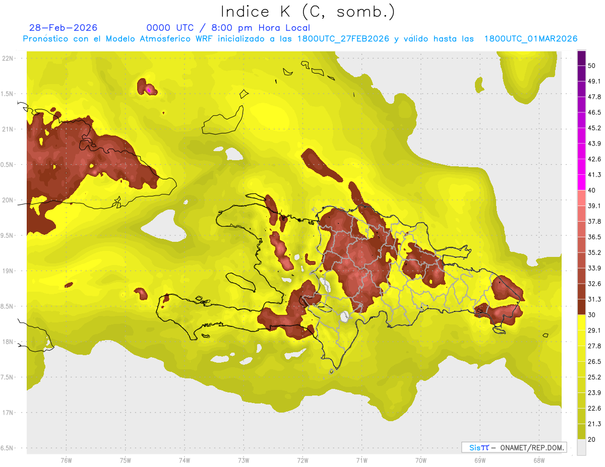Click the colorbar value "45.2"
Screen dimensions: 605x467
point(594,128)
